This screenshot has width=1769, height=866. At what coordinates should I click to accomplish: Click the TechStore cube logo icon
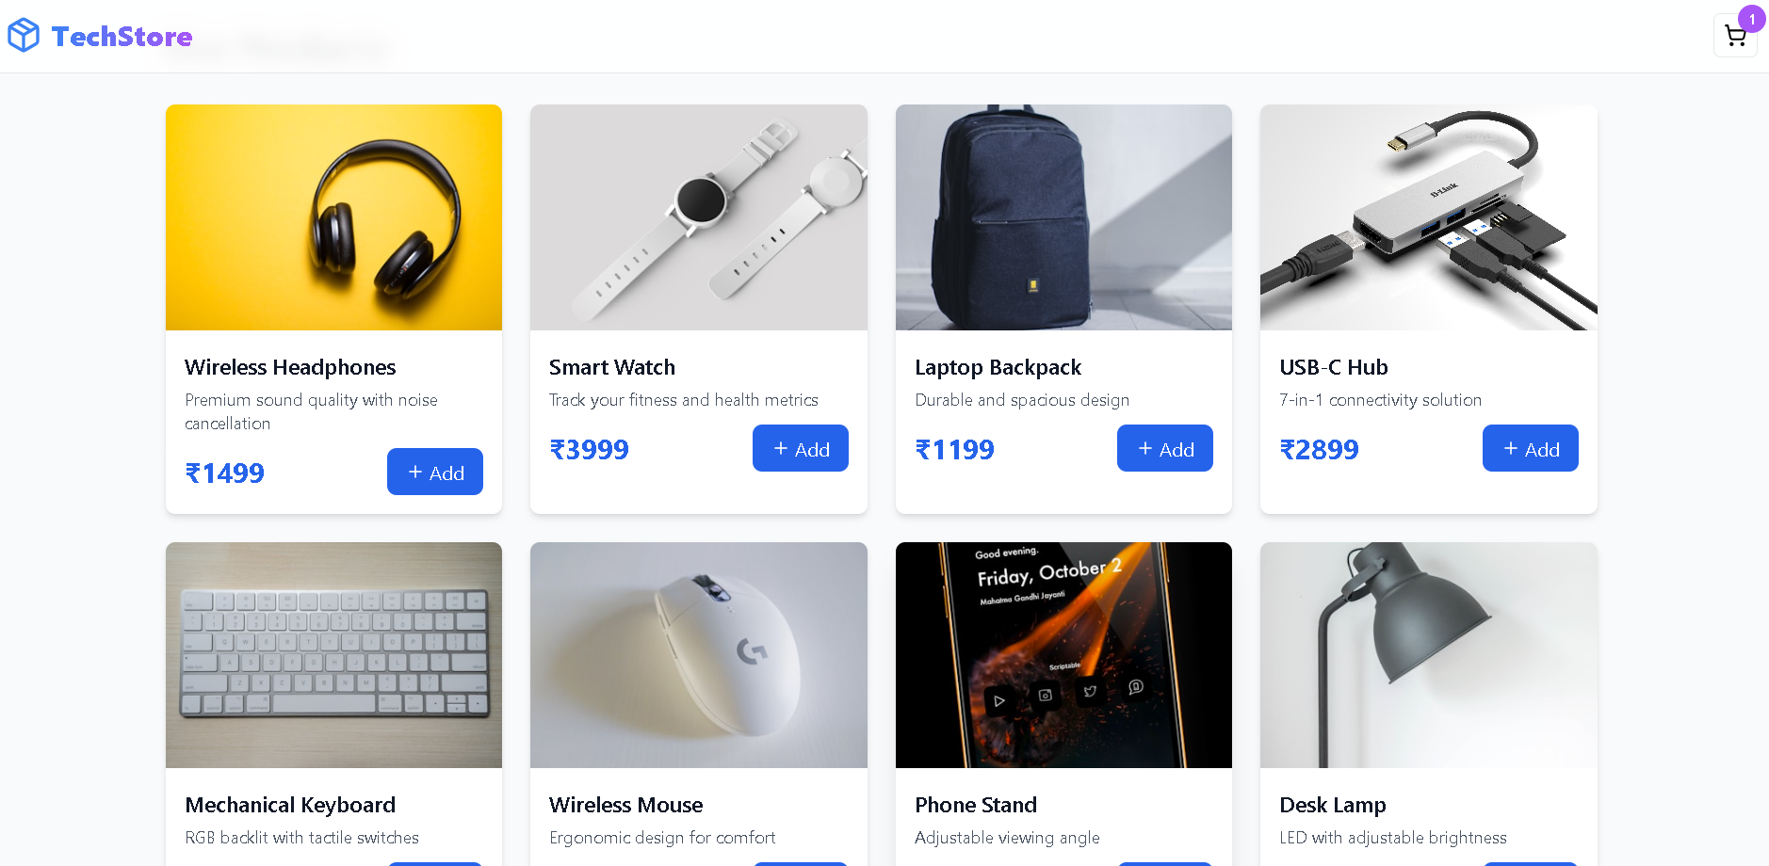click(24, 36)
